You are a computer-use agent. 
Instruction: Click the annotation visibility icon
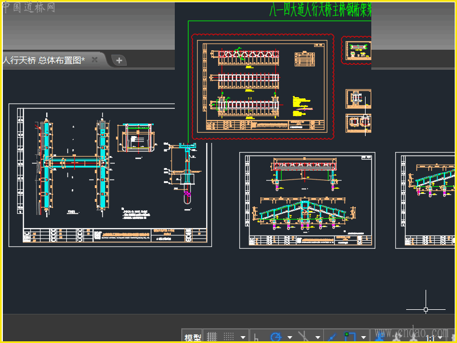pyautogui.click(x=379, y=338)
